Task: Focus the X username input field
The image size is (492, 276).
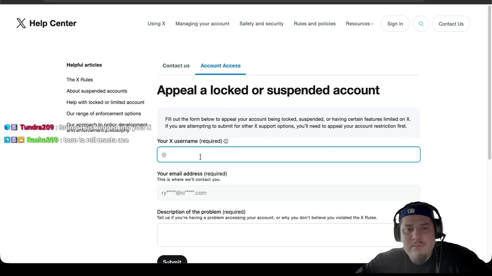Action: point(288,154)
